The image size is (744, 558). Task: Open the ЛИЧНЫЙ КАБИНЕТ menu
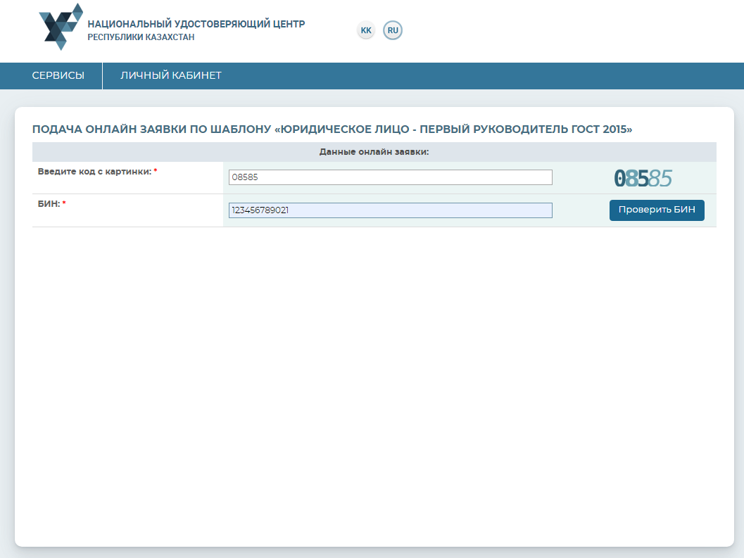[171, 75]
